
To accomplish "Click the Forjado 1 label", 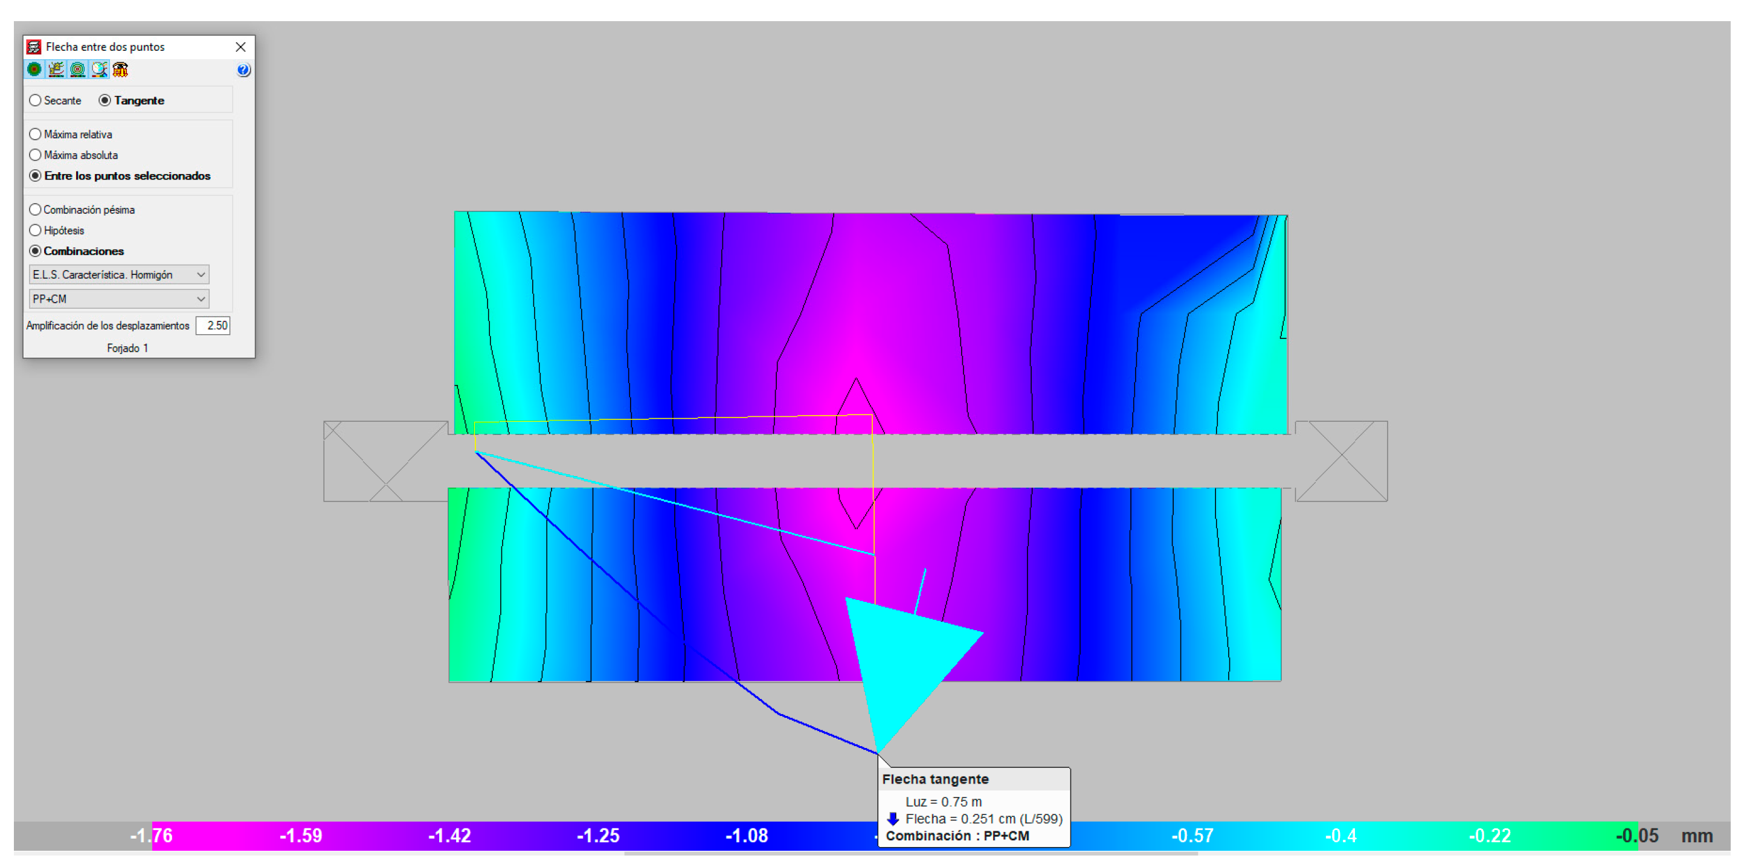I will 127,348.
